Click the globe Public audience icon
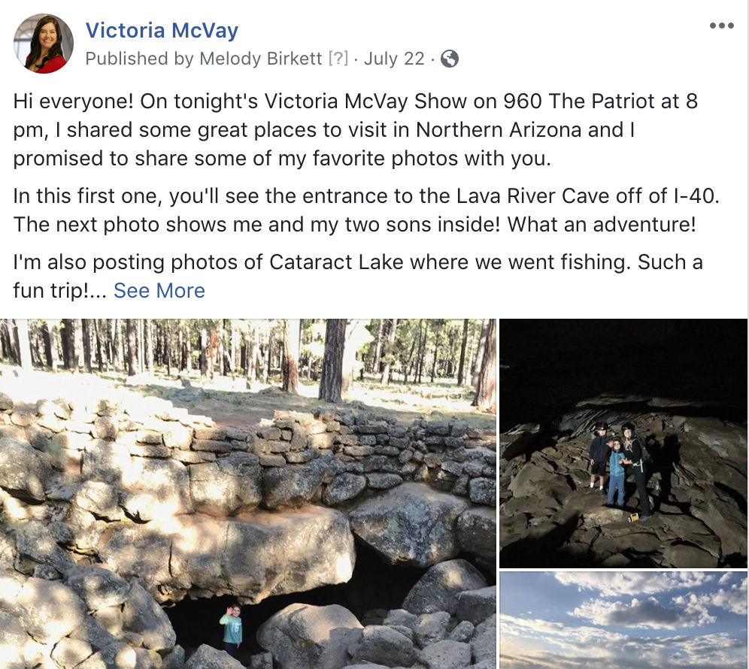The height and width of the screenshot is (669, 749). pyautogui.click(x=450, y=59)
